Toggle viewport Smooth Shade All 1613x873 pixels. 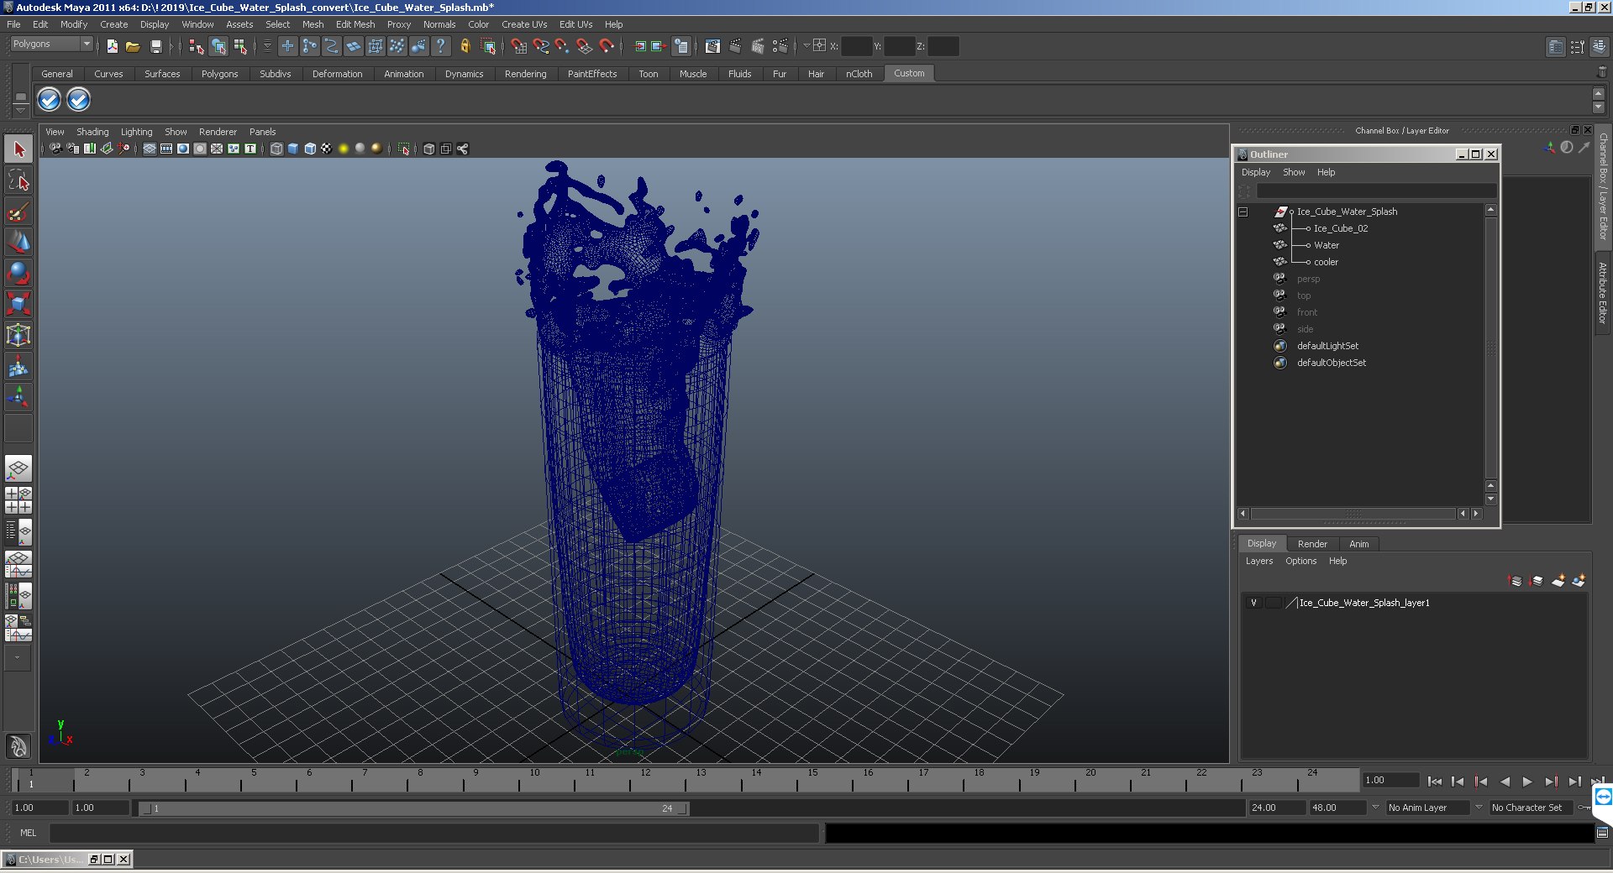293,149
